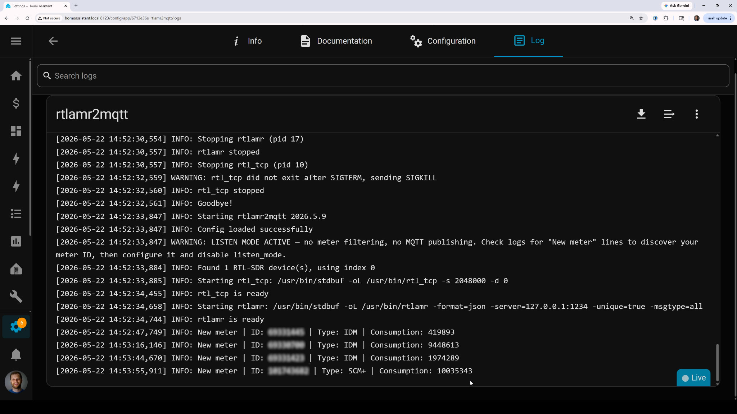This screenshot has height=414, width=737.
Task: Click the 'Stopping rtl_tcp (pid 10)' log line
Action: pyautogui.click(x=182, y=165)
